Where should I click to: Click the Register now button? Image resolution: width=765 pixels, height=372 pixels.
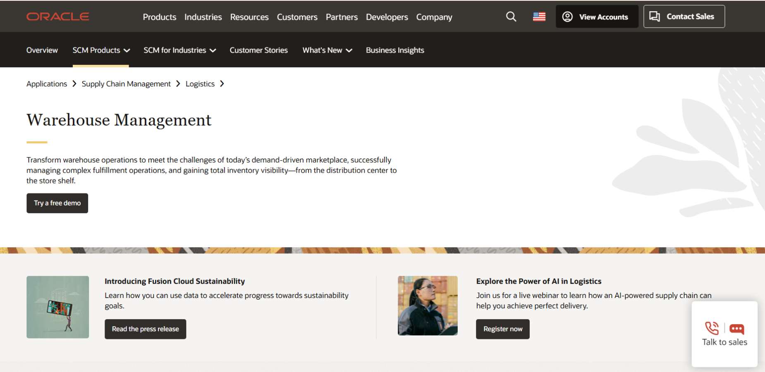(503, 329)
